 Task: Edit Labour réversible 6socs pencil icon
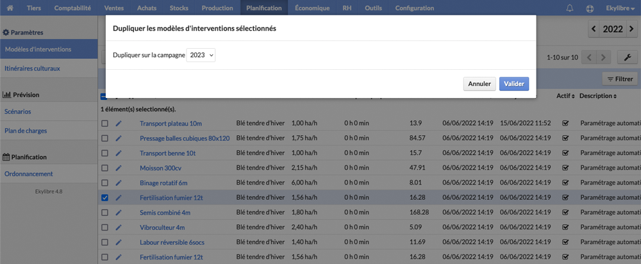[119, 242]
